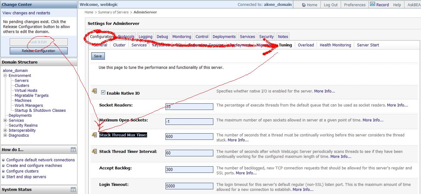Open the Preferences link

point(355,5)
